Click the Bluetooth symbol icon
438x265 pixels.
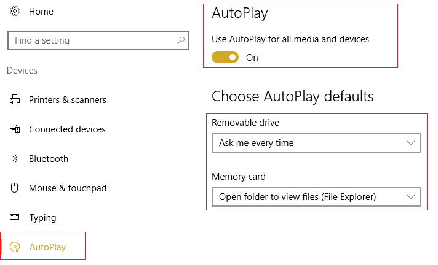point(15,158)
